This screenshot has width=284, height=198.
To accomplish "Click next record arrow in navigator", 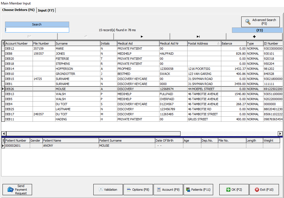I will click(142, 36).
